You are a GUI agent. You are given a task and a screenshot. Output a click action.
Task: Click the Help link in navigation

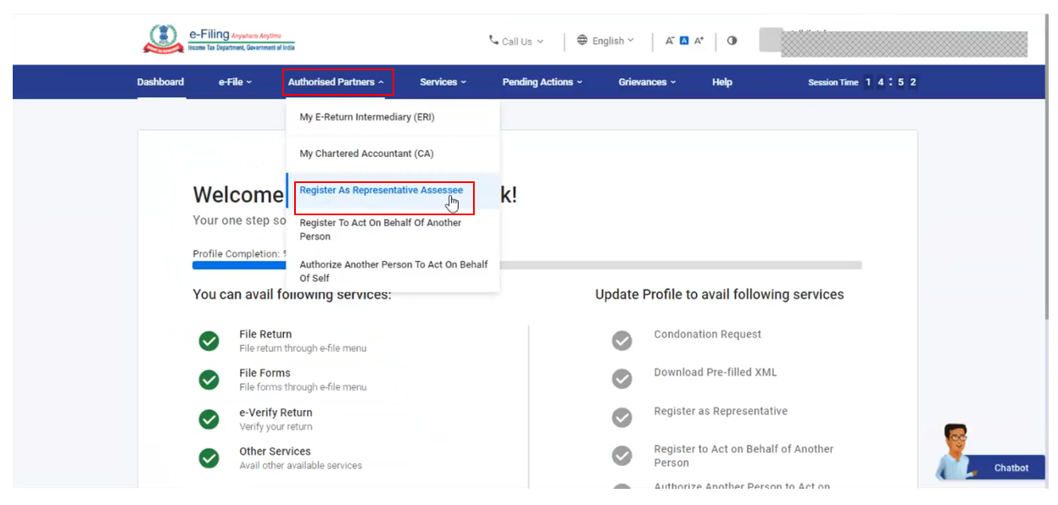click(721, 82)
